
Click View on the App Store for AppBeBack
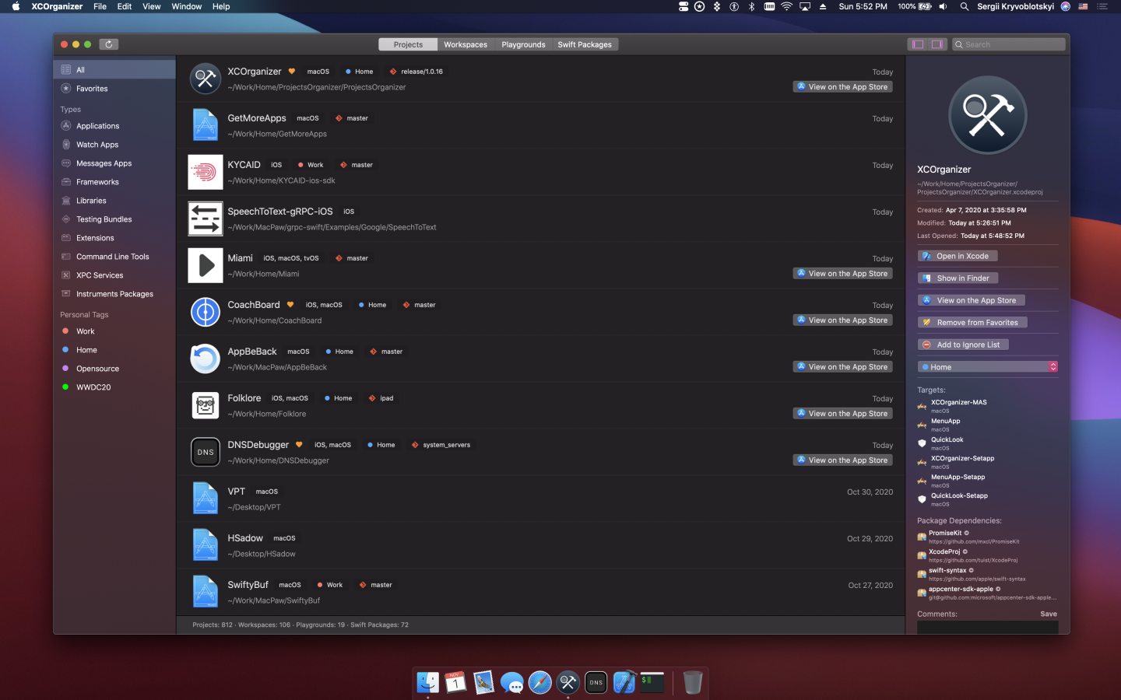[x=843, y=367]
